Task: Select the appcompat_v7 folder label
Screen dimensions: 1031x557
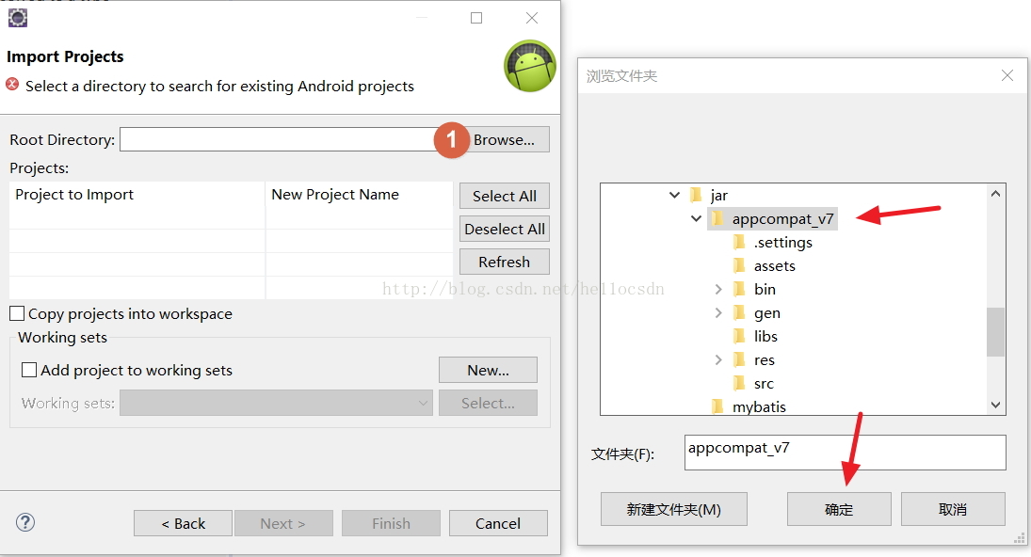Action: 782,218
